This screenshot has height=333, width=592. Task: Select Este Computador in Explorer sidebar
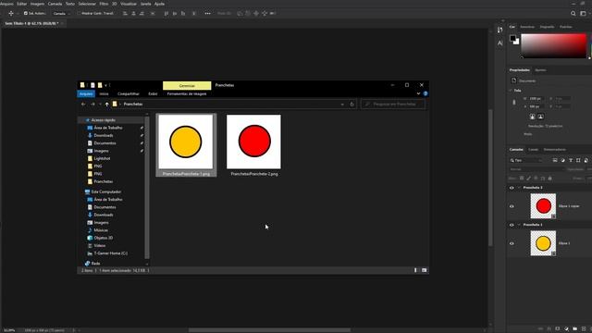click(x=106, y=191)
